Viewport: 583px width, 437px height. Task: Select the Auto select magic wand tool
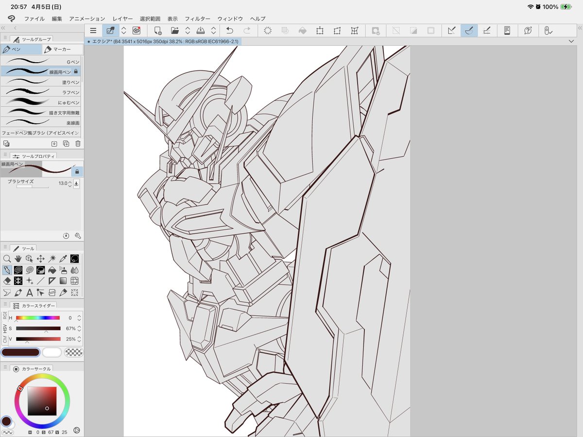pos(52,259)
